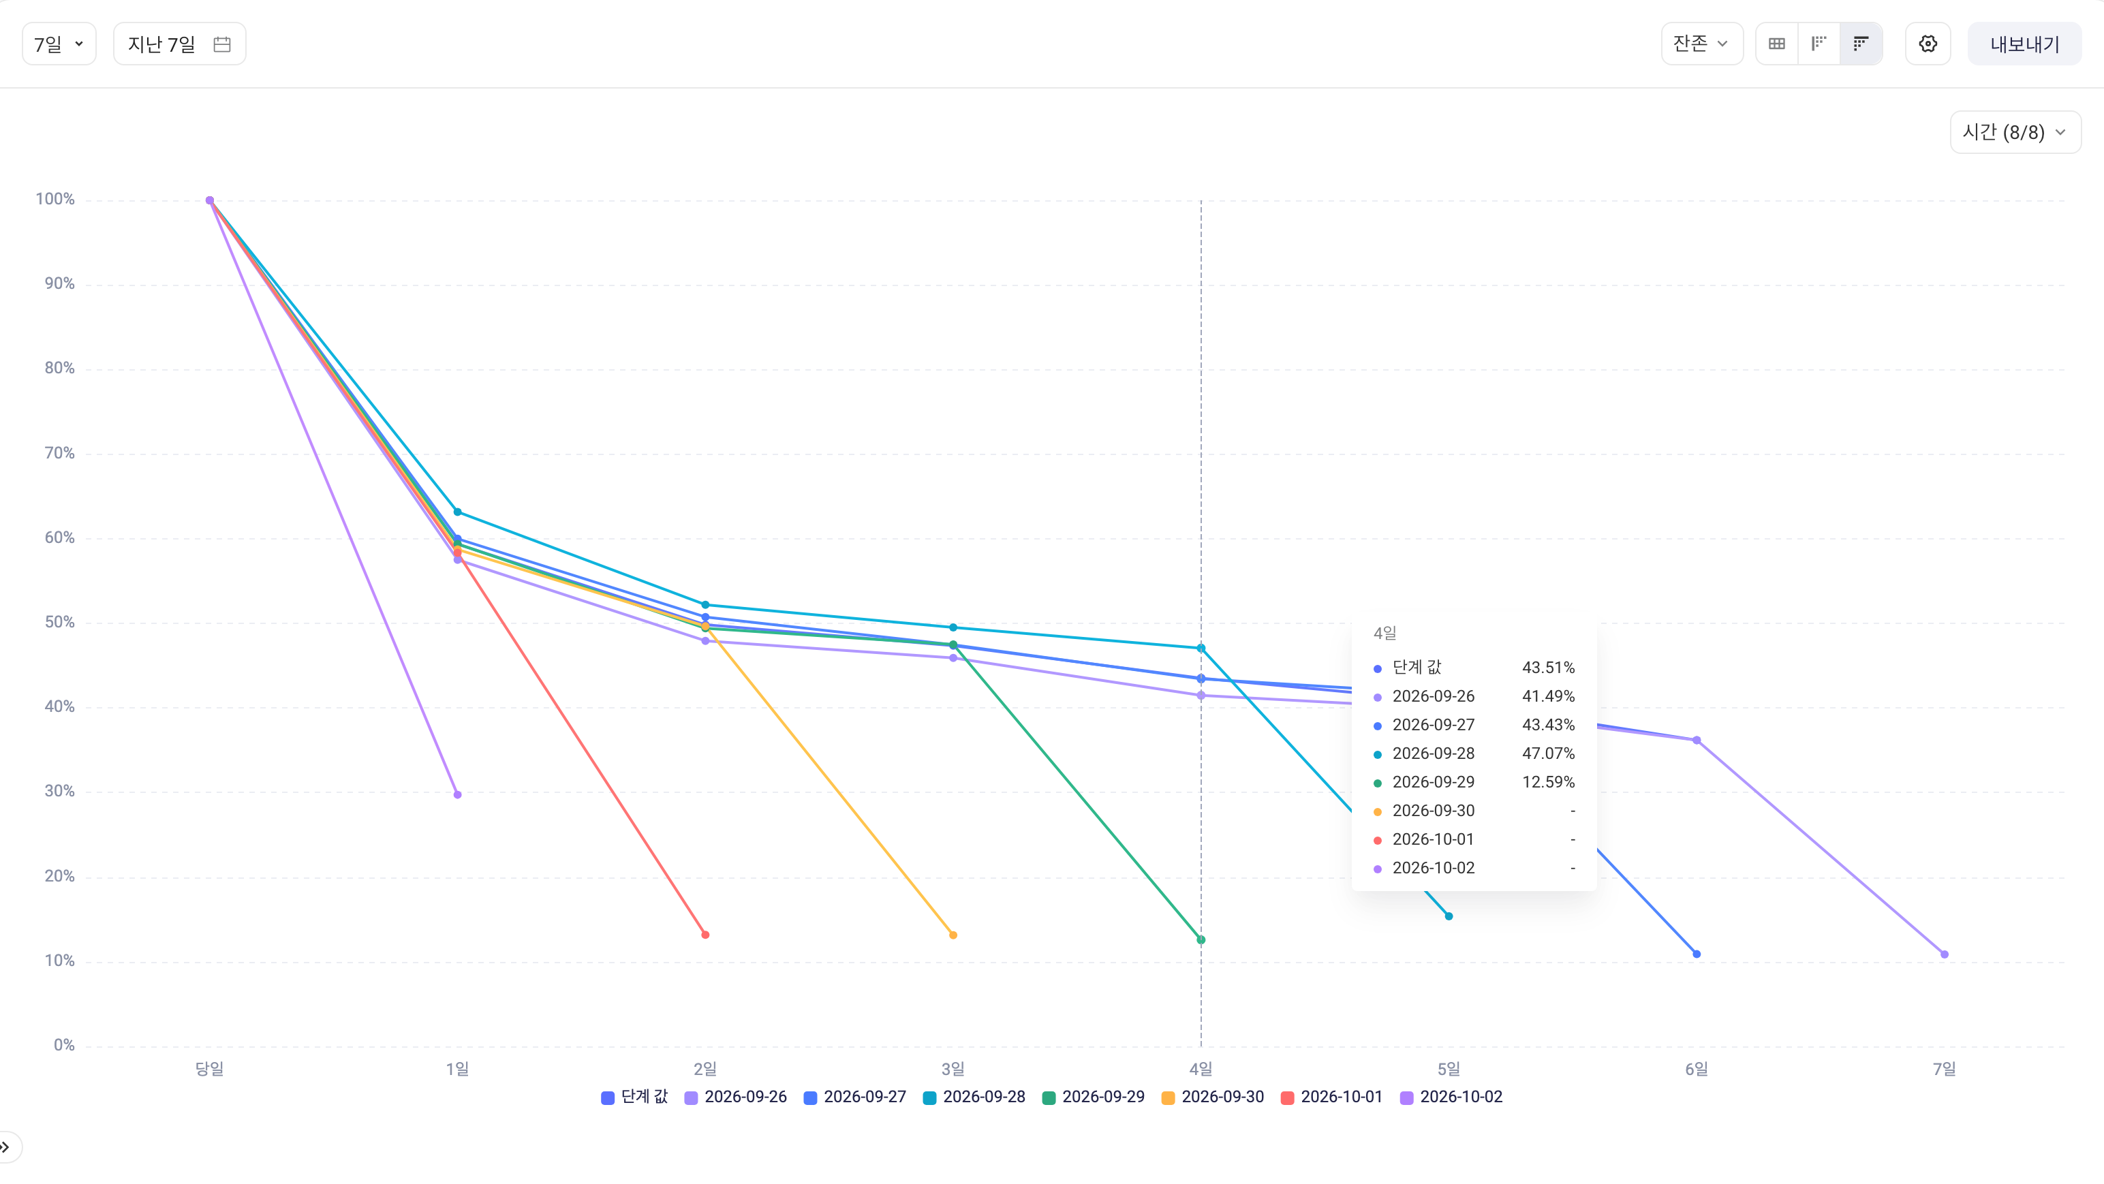
Task: Click the 2026-09-28 data point at 4일
Action: coord(1201,649)
